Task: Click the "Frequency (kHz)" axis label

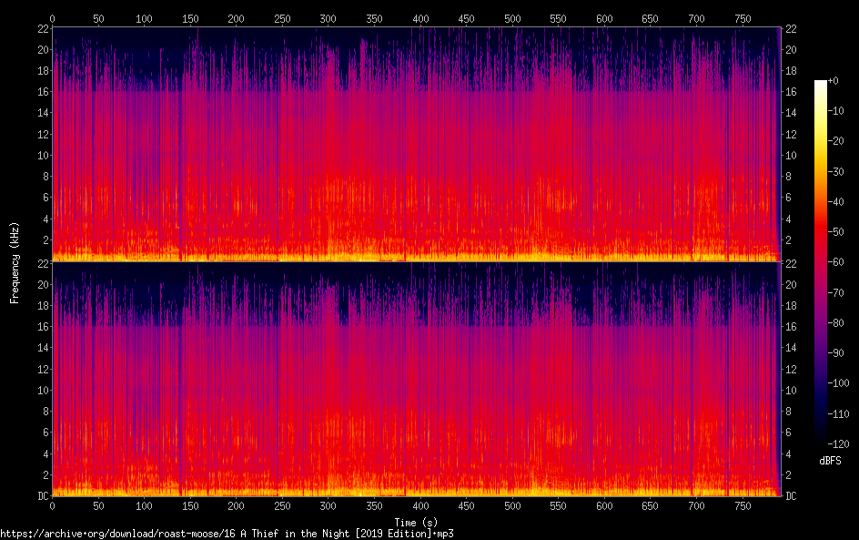Action: (15, 261)
